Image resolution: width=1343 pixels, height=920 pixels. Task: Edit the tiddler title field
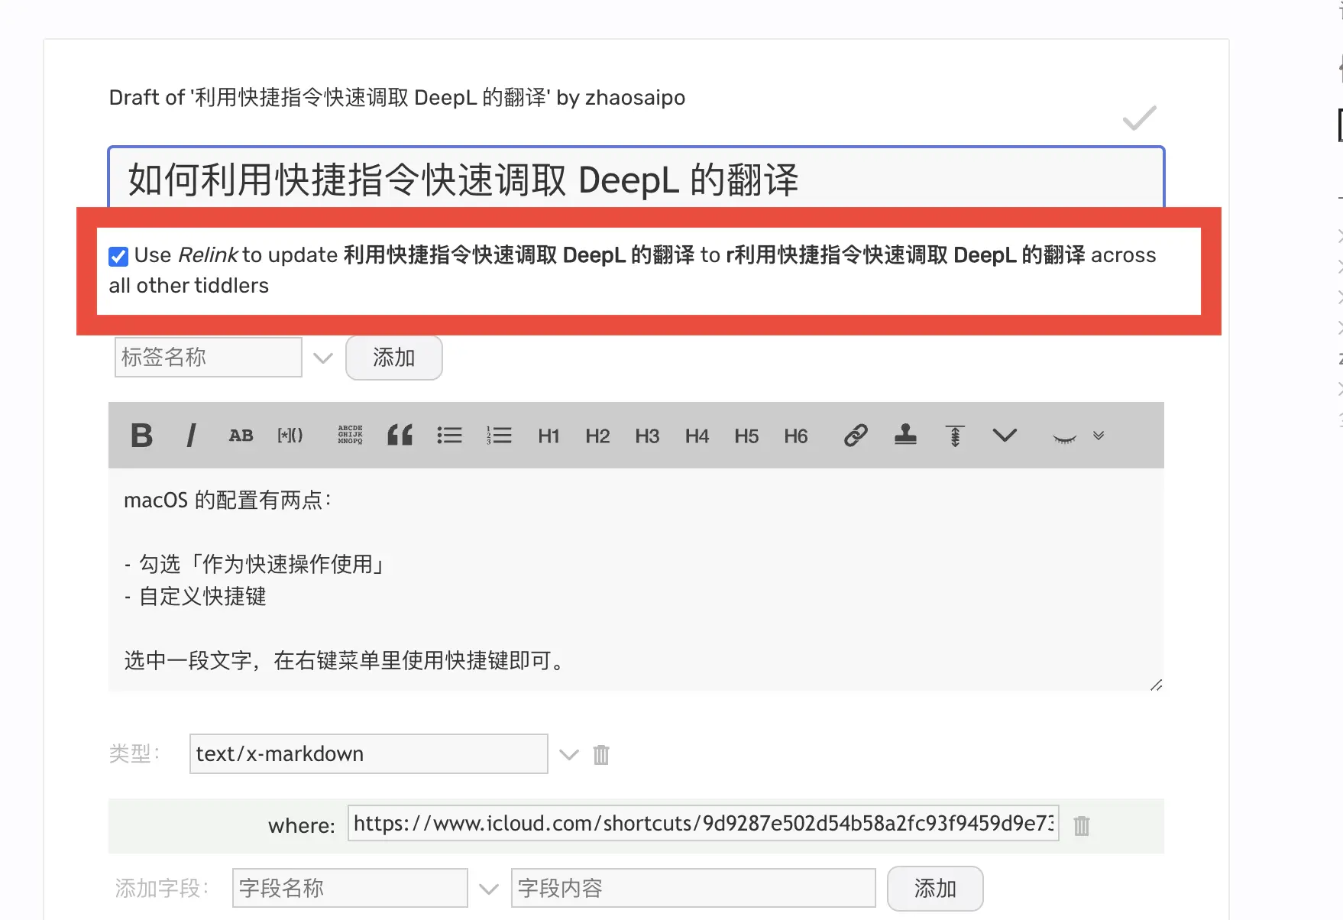[x=636, y=179]
